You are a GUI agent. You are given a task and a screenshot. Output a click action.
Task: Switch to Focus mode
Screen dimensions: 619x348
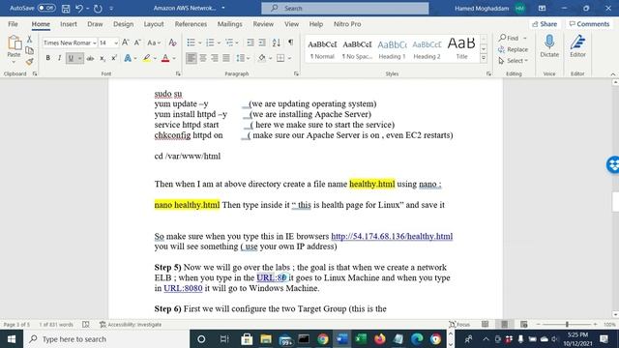460,325
